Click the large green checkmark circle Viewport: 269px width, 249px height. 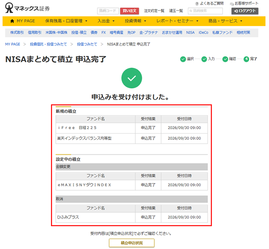(x=132, y=78)
